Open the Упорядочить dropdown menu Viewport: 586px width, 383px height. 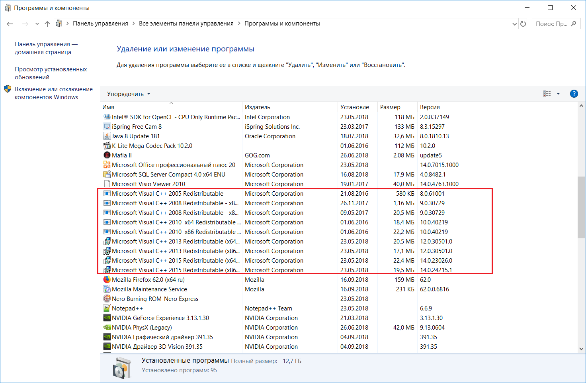click(129, 94)
